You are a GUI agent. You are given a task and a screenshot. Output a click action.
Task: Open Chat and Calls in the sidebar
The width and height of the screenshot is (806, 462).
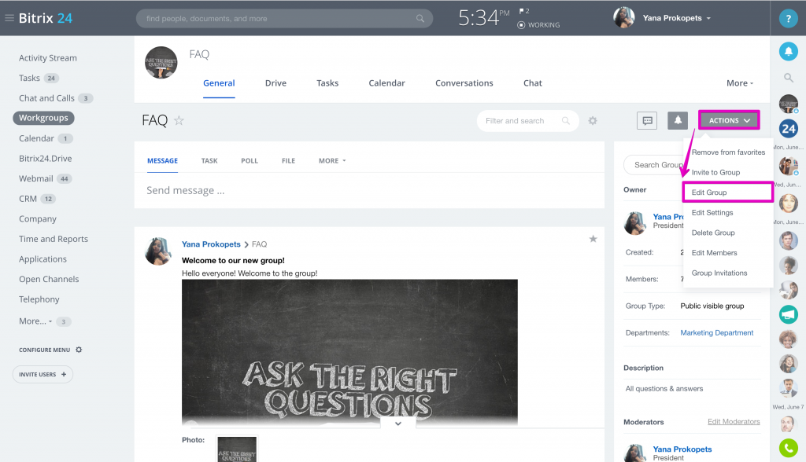(46, 98)
